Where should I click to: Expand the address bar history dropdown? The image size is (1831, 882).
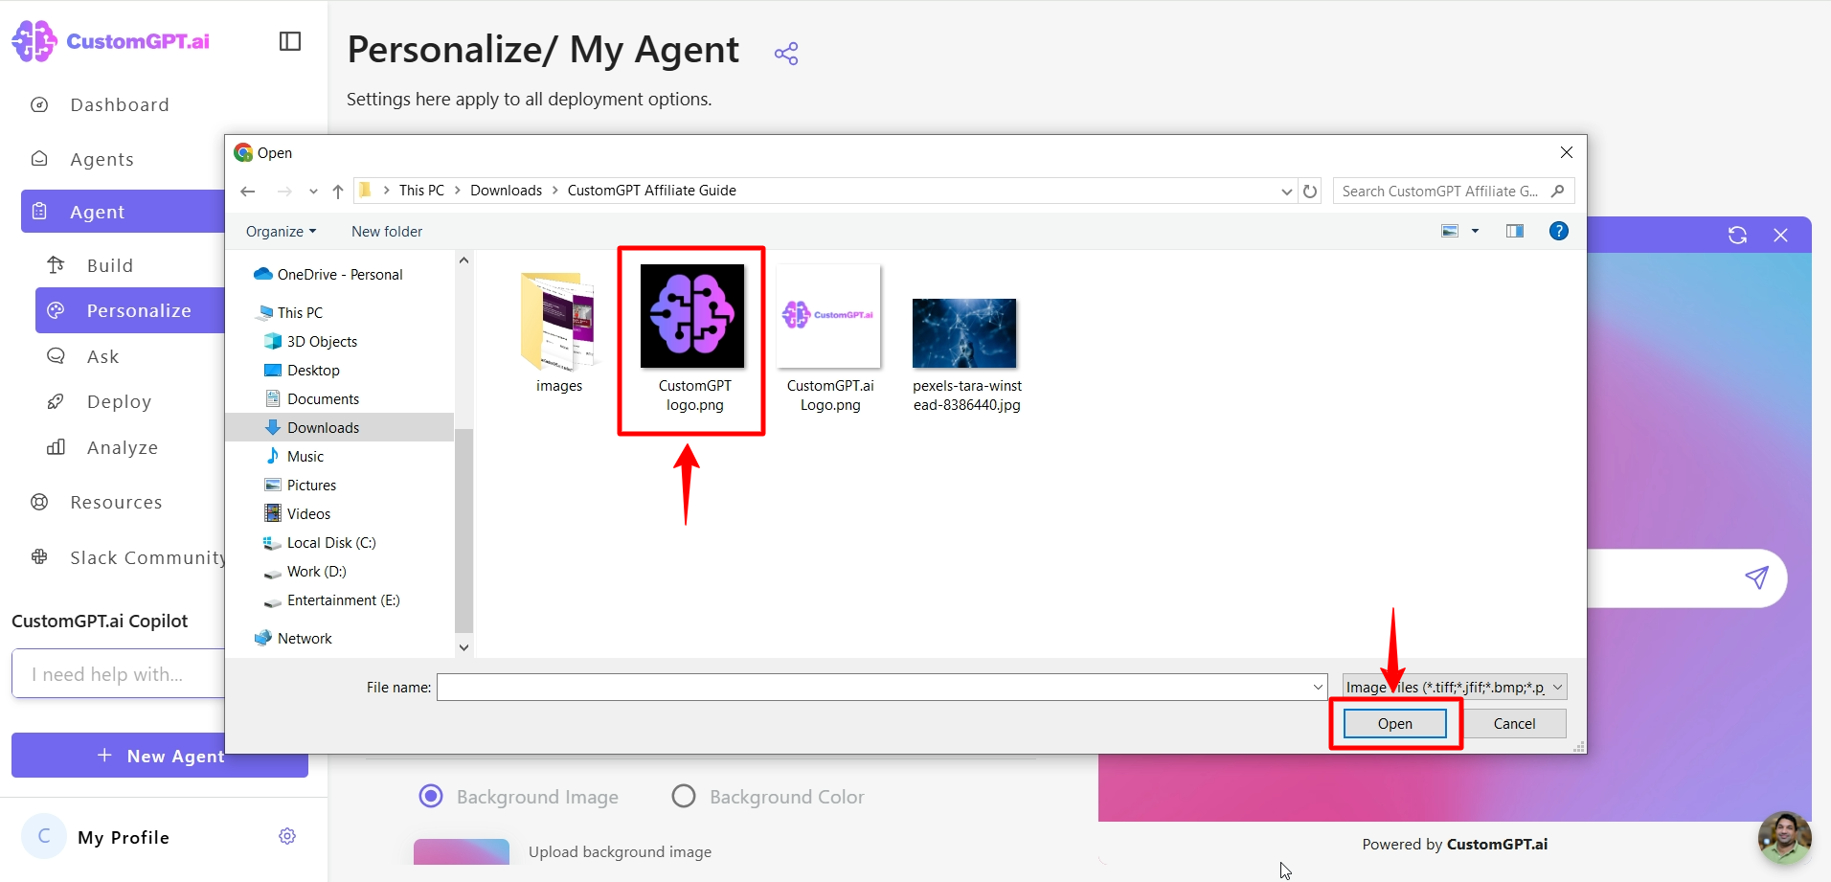pyautogui.click(x=1286, y=192)
